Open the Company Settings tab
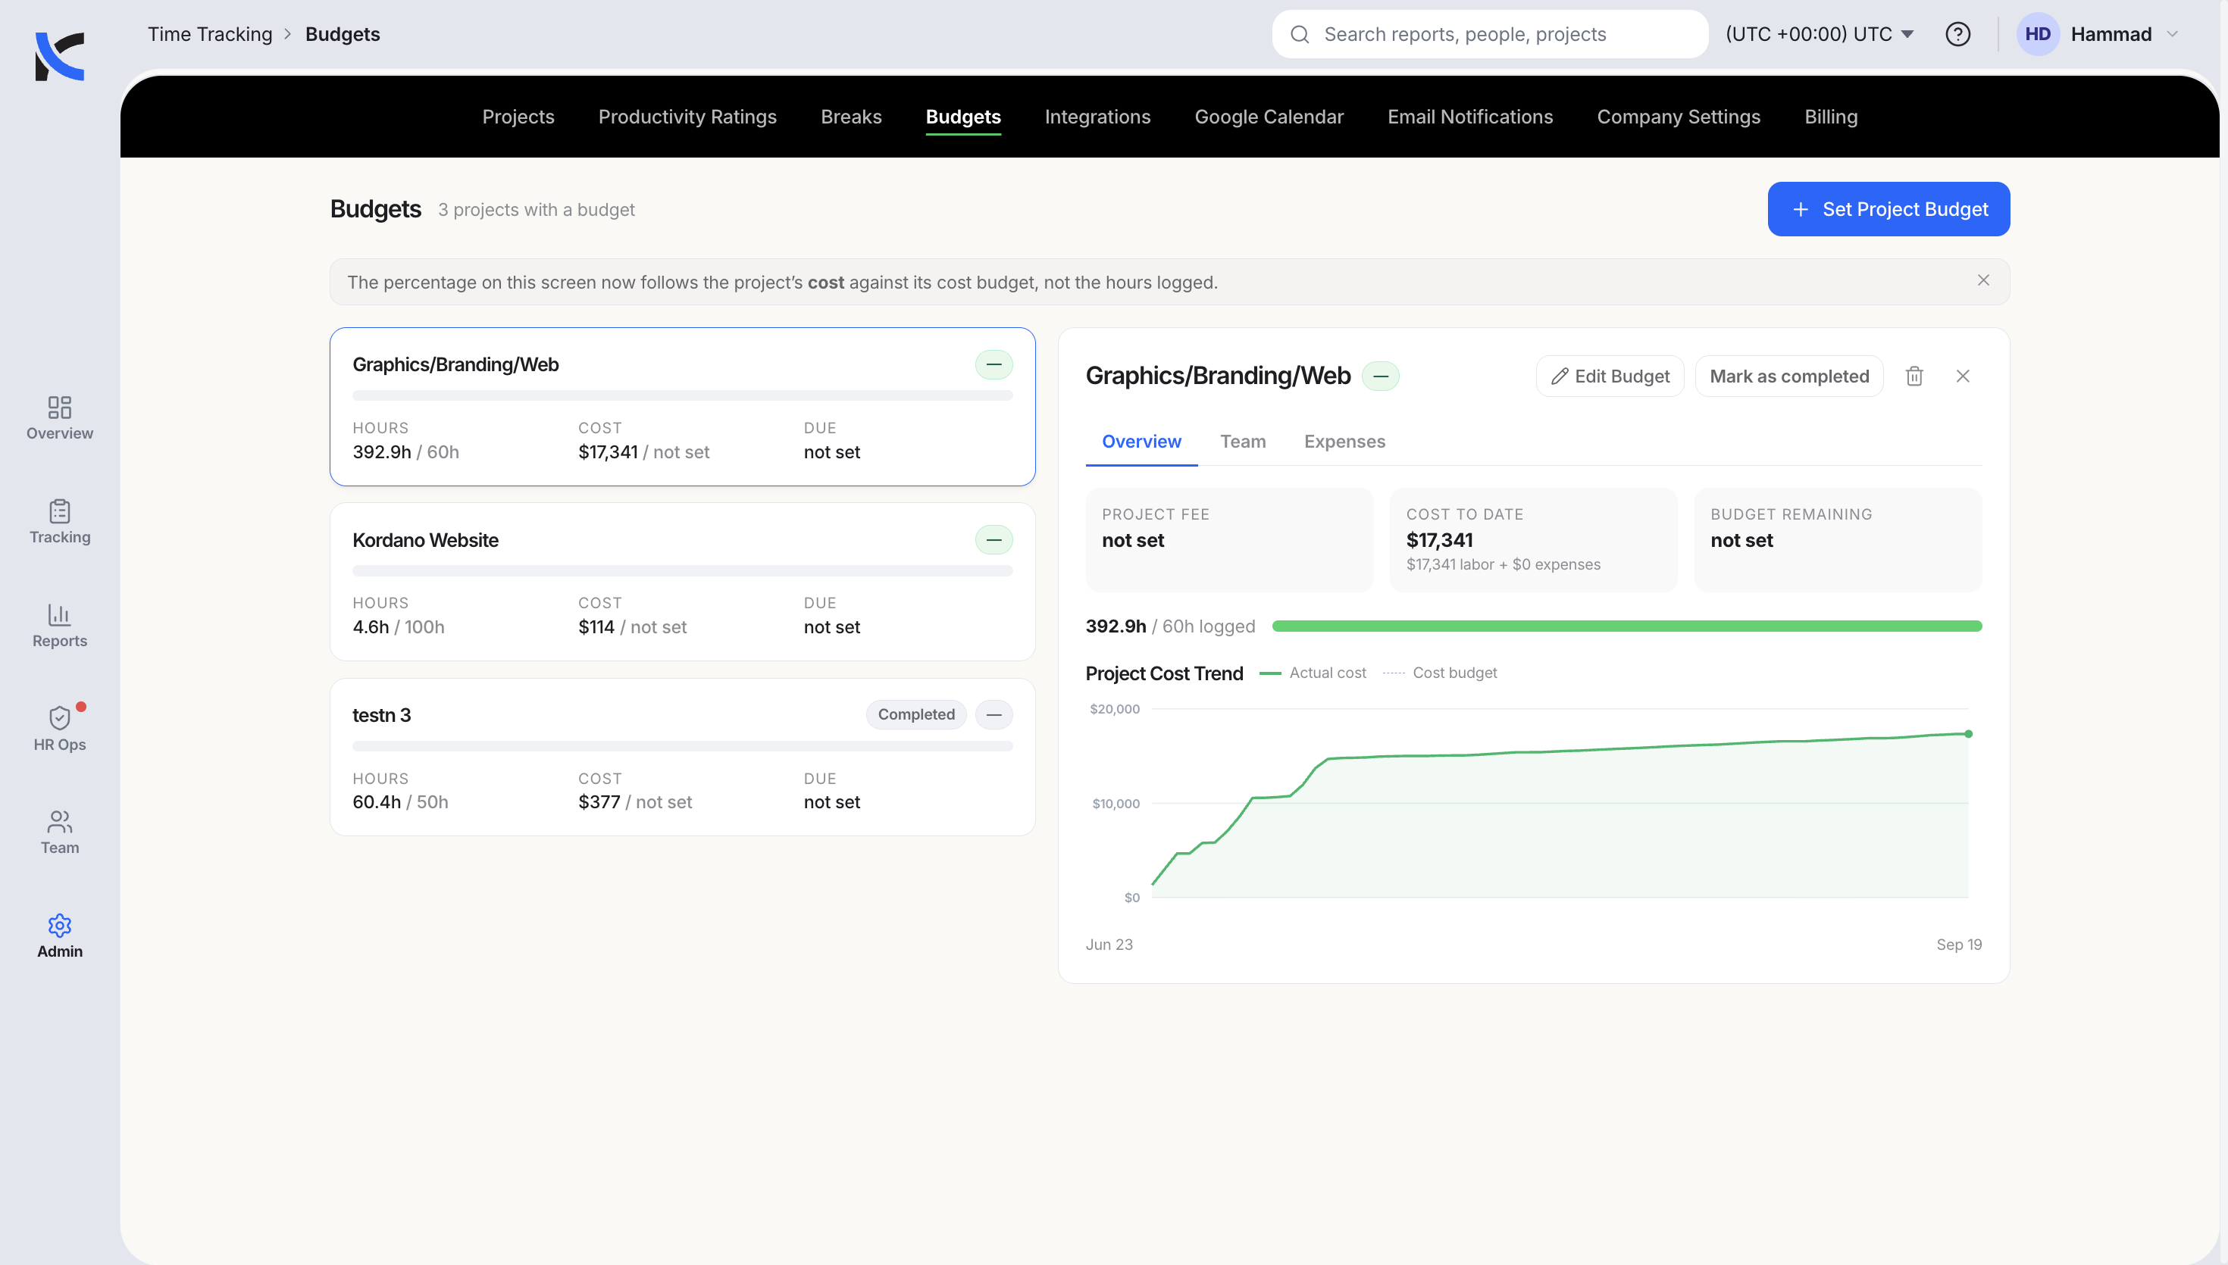Viewport: 2228px width, 1265px height. [x=1679, y=117]
